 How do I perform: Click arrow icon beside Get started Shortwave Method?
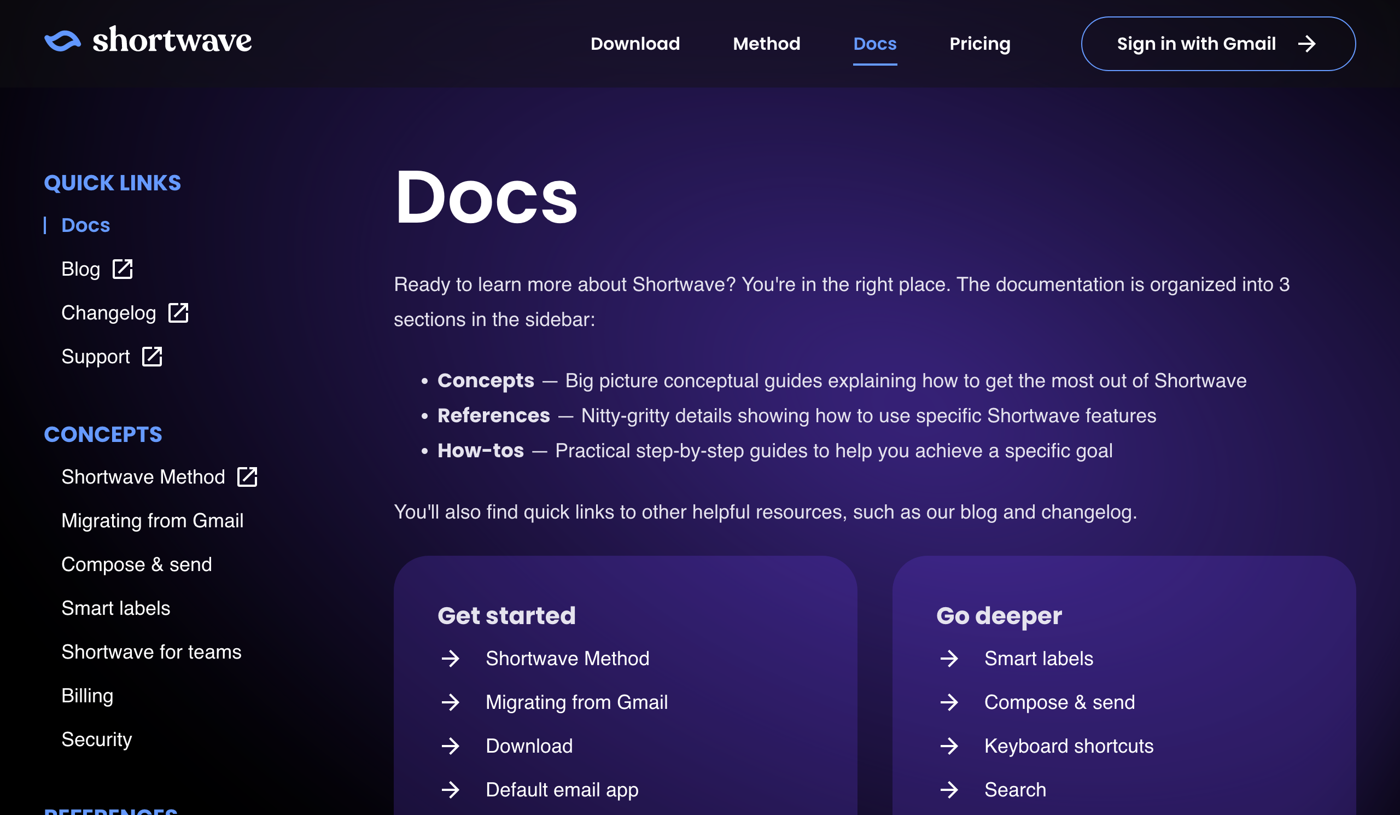(451, 659)
